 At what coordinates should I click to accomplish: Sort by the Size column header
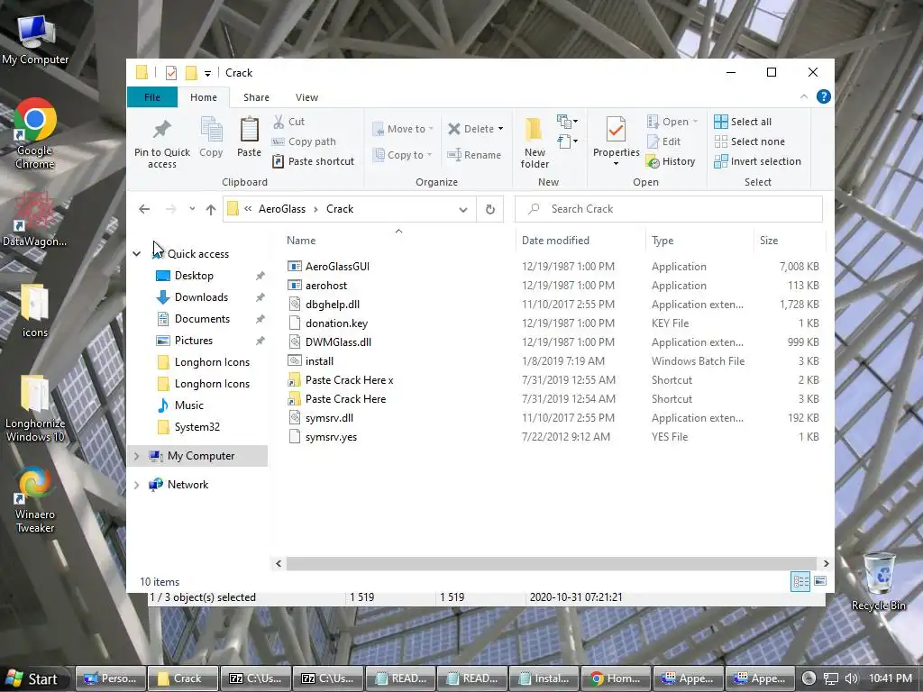click(769, 240)
